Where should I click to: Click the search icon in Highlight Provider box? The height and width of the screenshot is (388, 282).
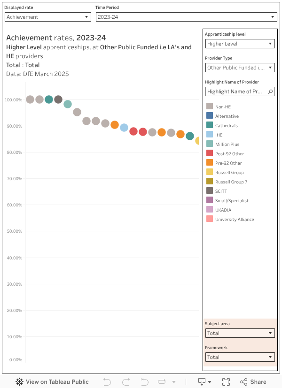(271, 91)
